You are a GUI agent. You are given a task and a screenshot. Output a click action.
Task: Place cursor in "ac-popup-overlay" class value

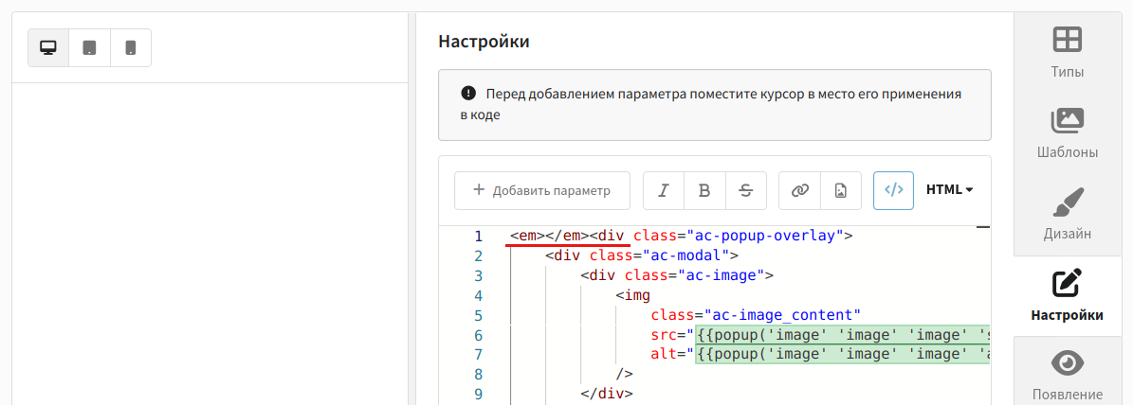(767, 236)
